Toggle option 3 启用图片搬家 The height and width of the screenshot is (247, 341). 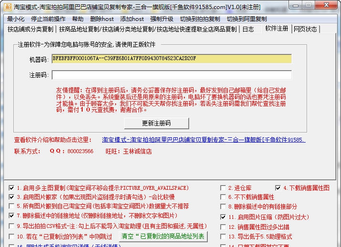[11, 197]
